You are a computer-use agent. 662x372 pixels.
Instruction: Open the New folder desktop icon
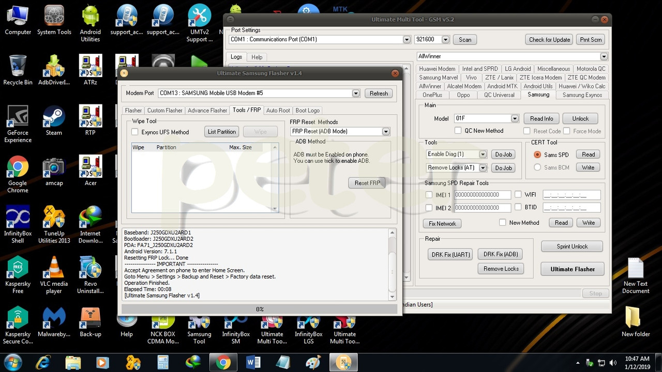pos(636,322)
